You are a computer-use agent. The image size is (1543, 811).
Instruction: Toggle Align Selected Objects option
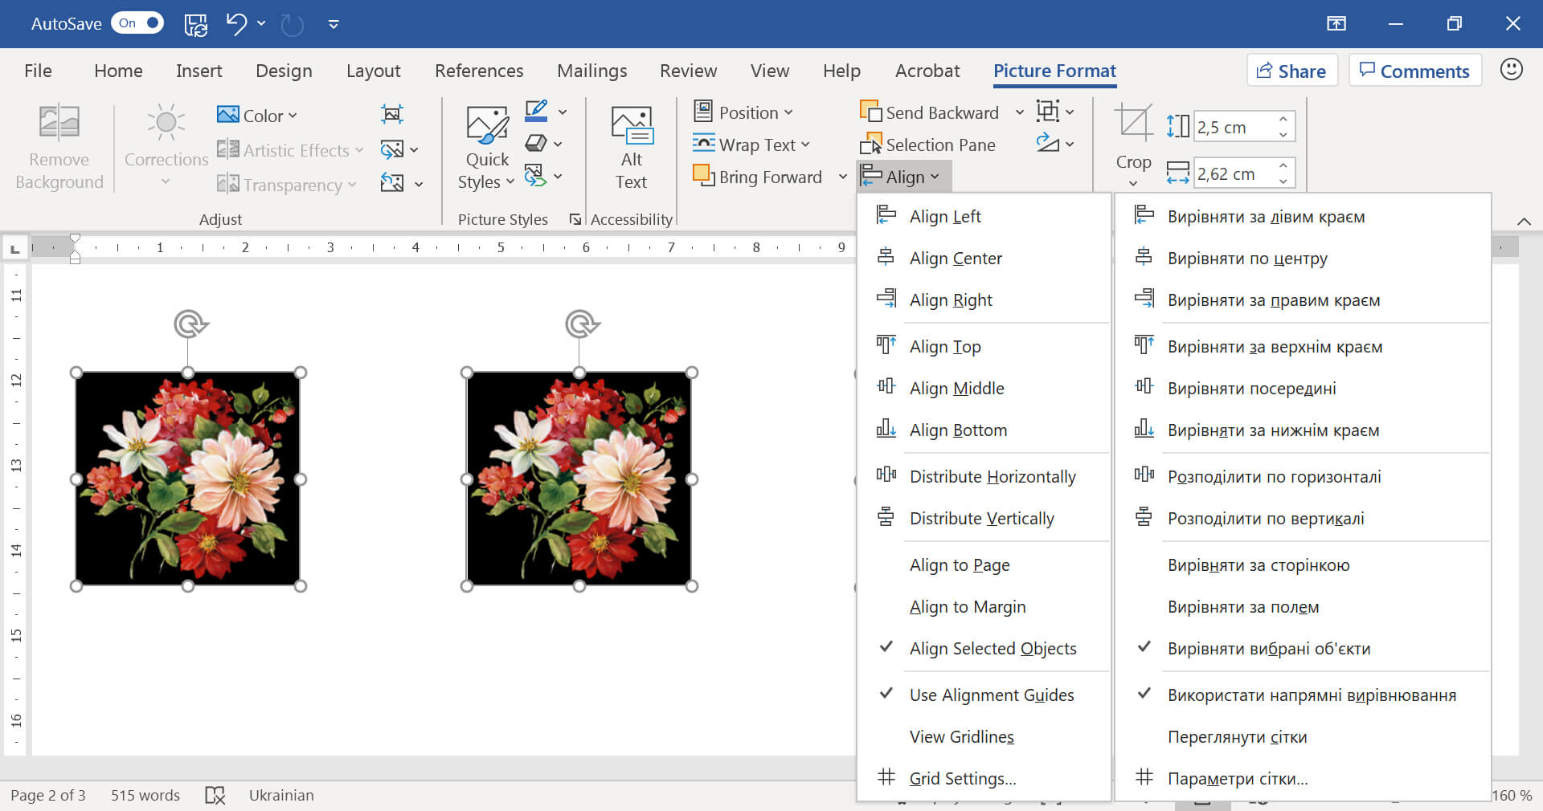(x=992, y=648)
